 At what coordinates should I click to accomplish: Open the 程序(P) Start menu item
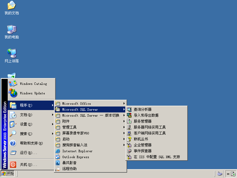(x=31, y=105)
